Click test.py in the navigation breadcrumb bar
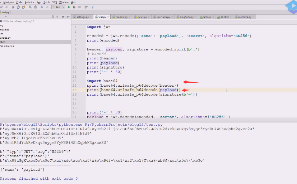The width and height of the screenshot is (297, 184). (5, 12)
